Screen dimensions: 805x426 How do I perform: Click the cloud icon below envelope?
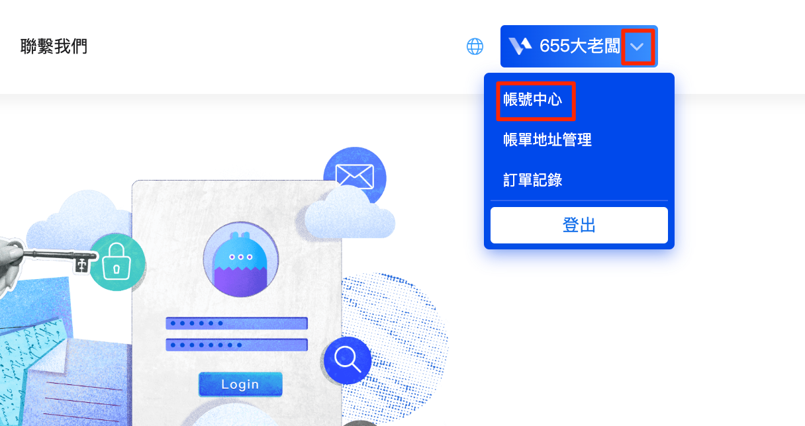click(350, 213)
